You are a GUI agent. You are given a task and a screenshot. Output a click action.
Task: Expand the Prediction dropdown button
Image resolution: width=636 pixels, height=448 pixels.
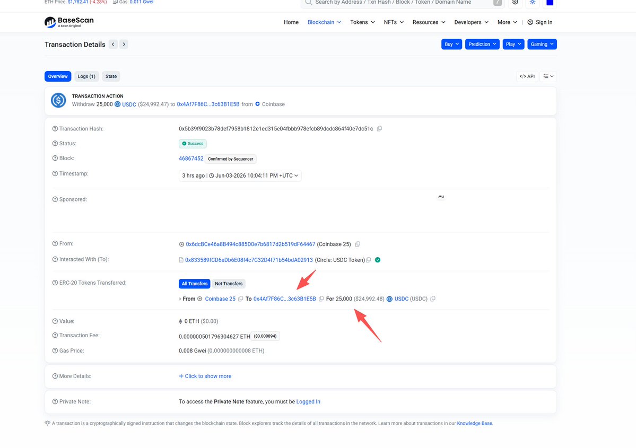pos(482,44)
